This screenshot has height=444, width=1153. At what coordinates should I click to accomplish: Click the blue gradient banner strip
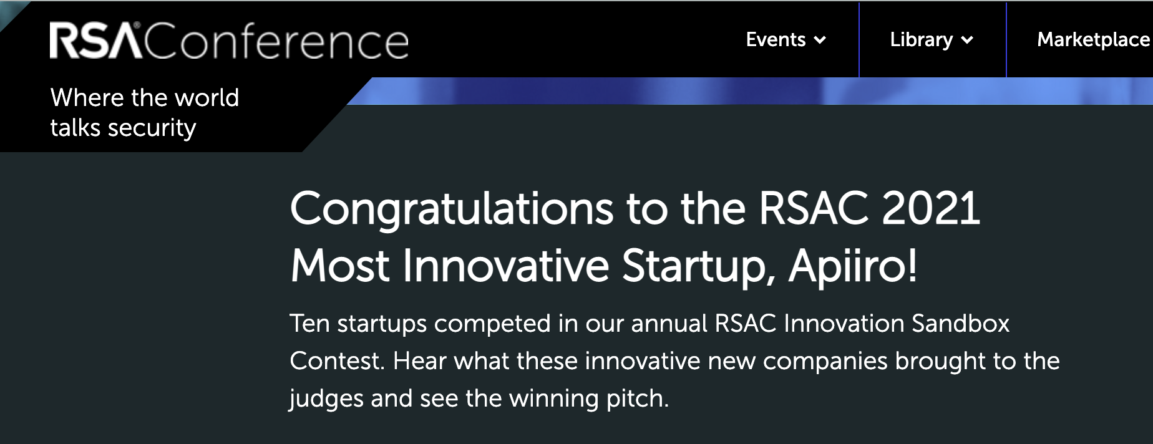(x=749, y=91)
